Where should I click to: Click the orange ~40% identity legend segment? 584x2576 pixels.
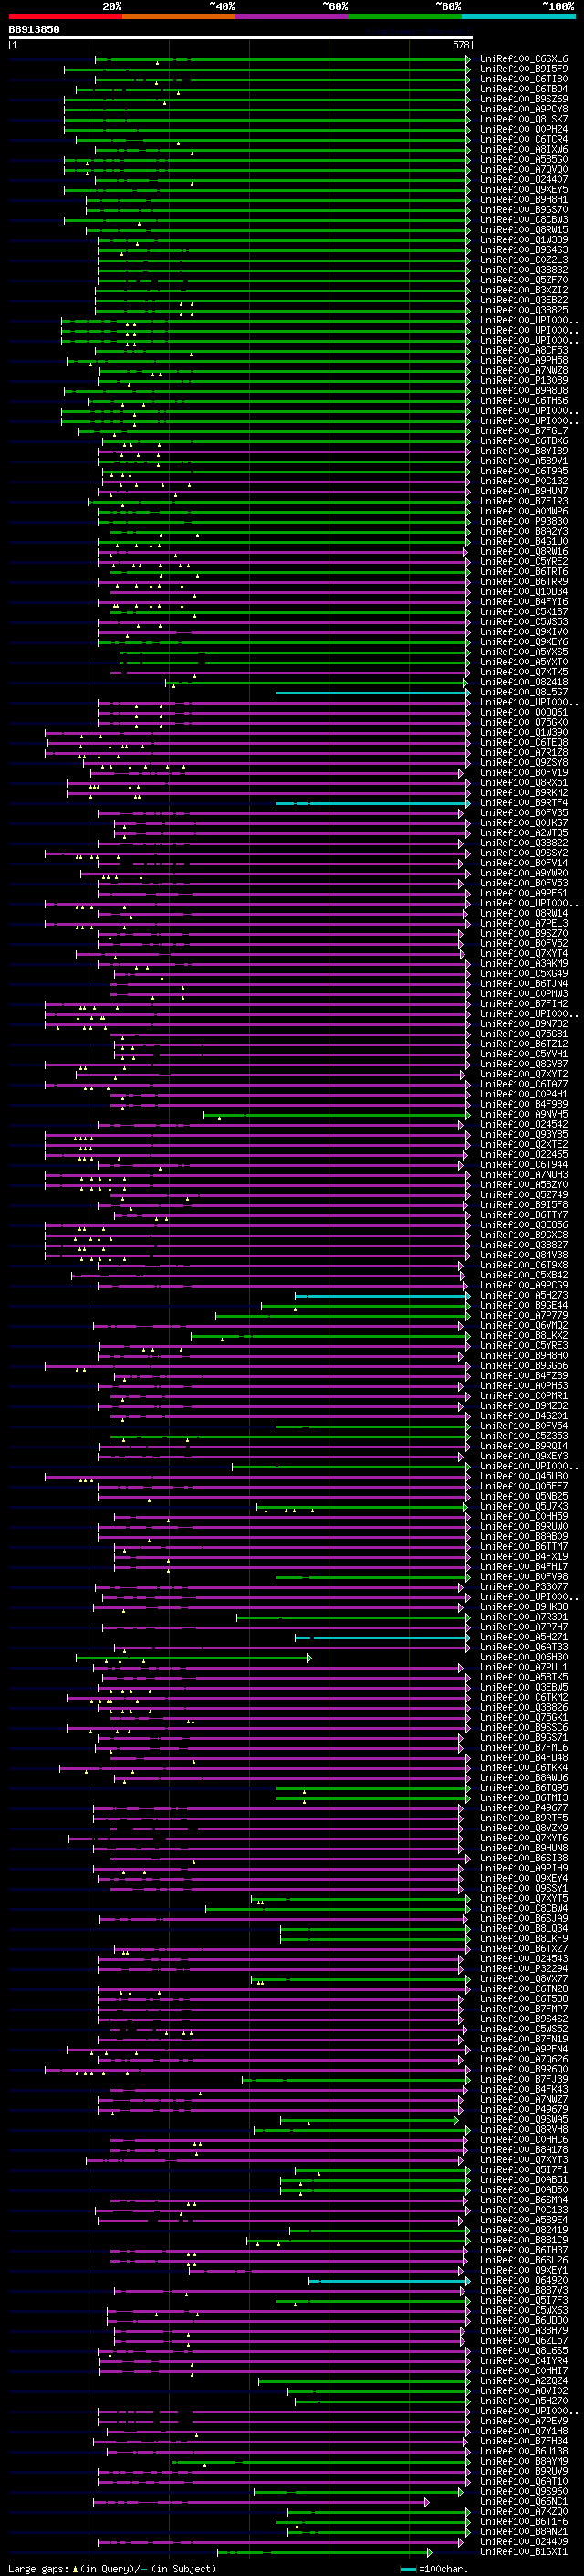tap(179, 17)
